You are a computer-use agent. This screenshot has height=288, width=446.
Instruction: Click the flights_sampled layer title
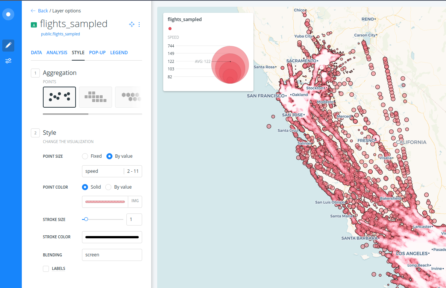point(74,24)
